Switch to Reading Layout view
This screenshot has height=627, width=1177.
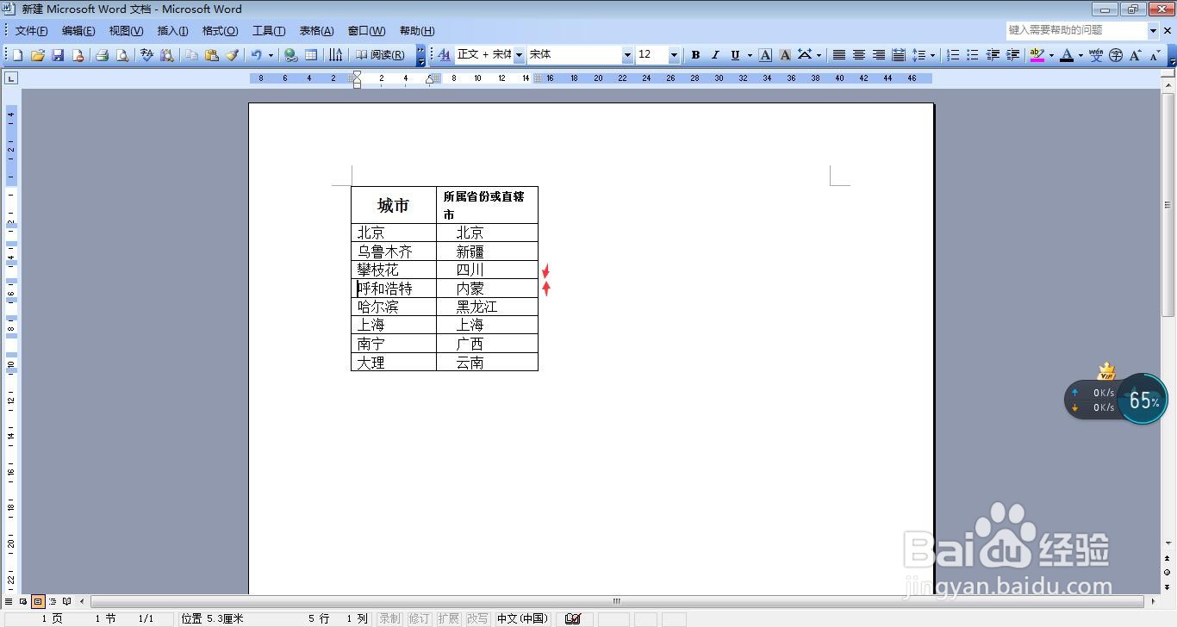click(x=67, y=601)
